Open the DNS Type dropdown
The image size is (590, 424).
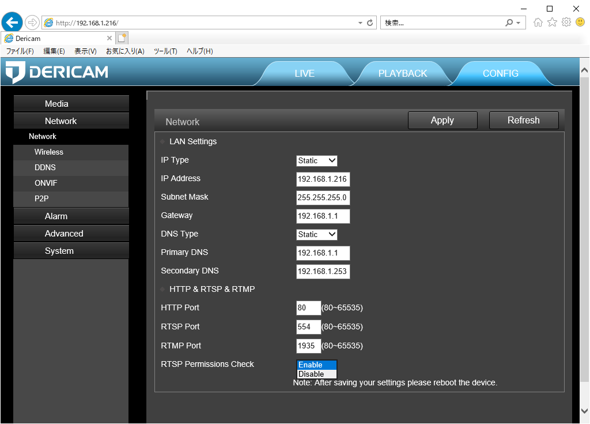317,234
